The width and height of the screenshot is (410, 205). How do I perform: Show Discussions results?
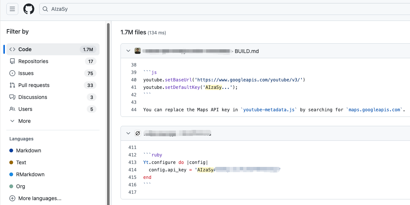[33, 97]
